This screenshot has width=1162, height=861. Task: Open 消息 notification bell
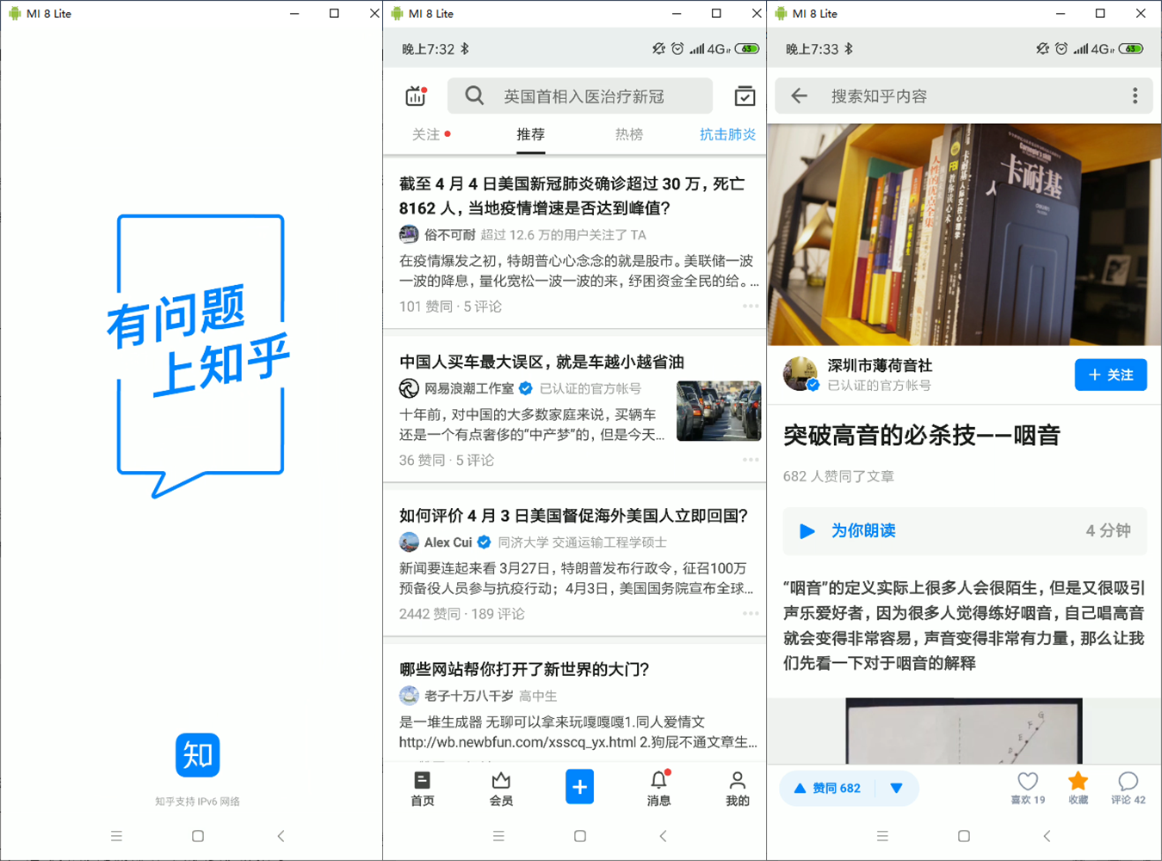658,788
